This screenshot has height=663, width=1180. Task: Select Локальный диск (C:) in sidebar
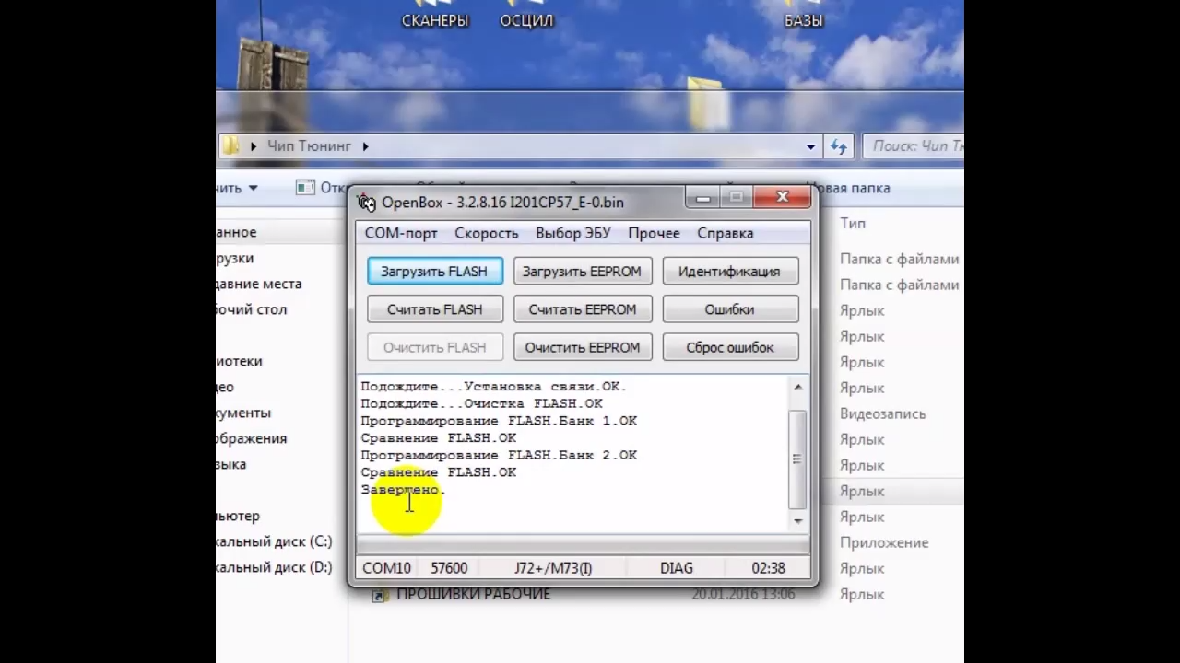point(274,541)
